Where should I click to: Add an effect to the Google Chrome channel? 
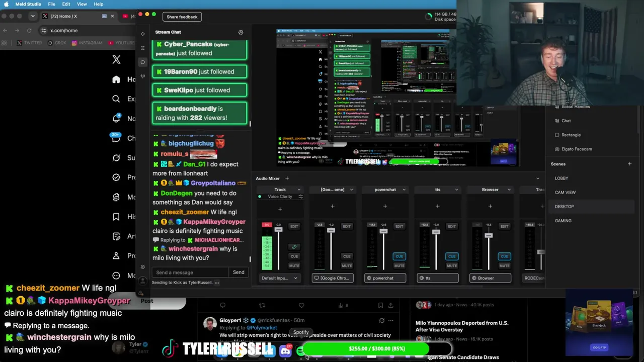tap(333, 206)
